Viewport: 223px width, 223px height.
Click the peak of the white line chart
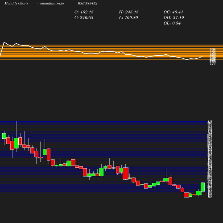[x=4, y=42]
